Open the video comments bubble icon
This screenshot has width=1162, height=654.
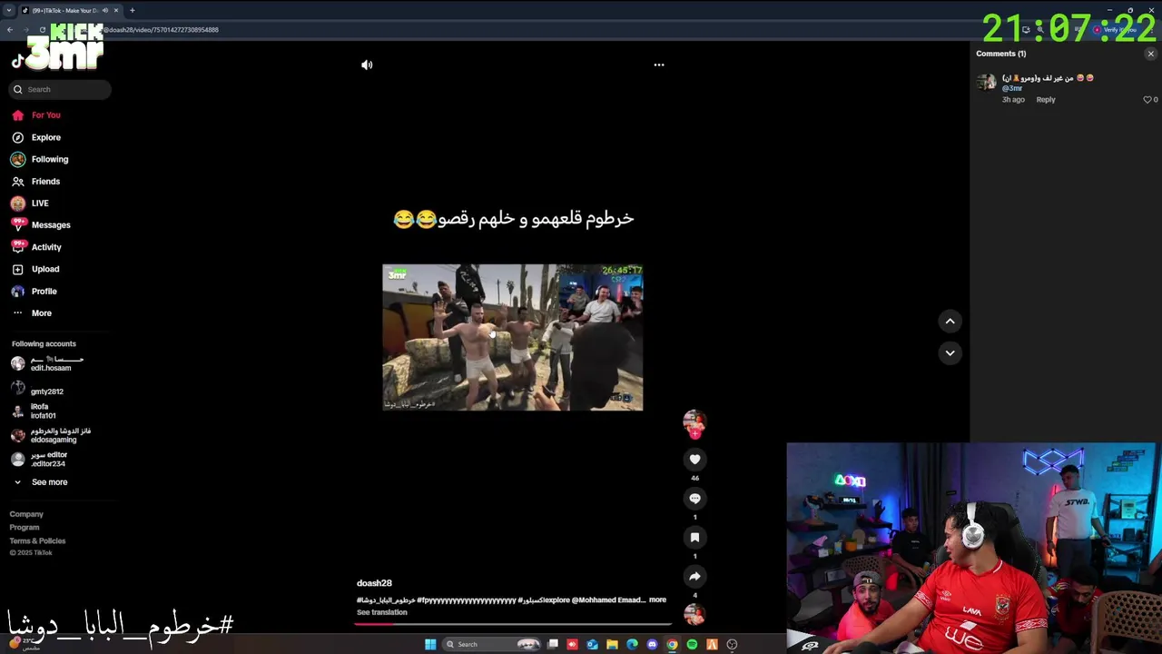[x=694, y=499]
